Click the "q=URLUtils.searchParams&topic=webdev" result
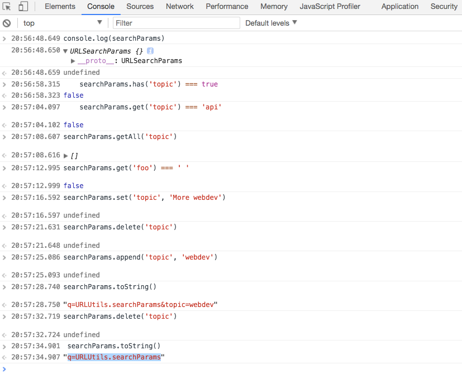462x379 pixels. pos(140,305)
